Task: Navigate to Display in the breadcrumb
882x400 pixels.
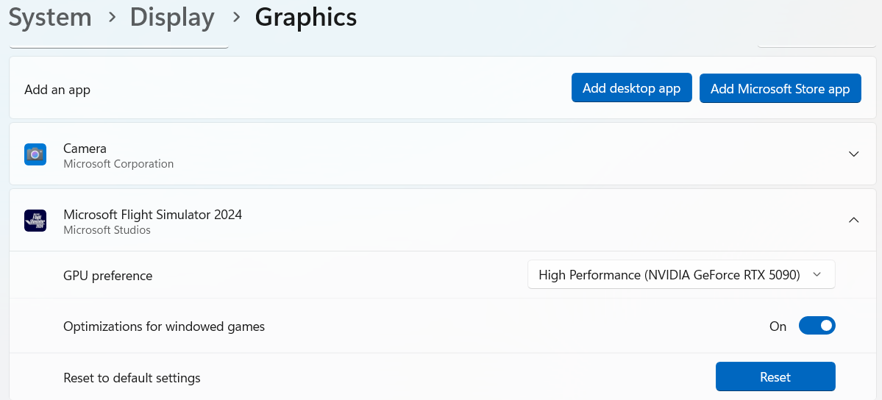Action: (172, 17)
